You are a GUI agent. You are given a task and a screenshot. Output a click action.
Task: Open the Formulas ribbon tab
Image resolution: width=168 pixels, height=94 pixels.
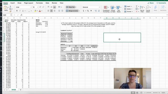(x=39, y=3)
